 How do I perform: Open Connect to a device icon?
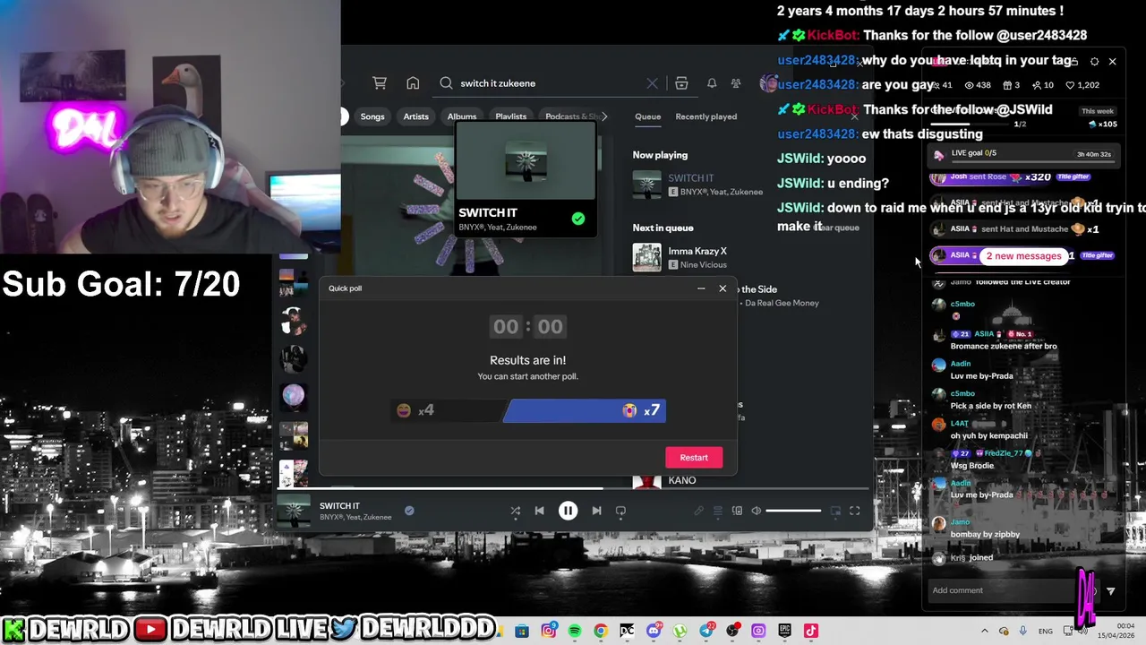tap(737, 511)
